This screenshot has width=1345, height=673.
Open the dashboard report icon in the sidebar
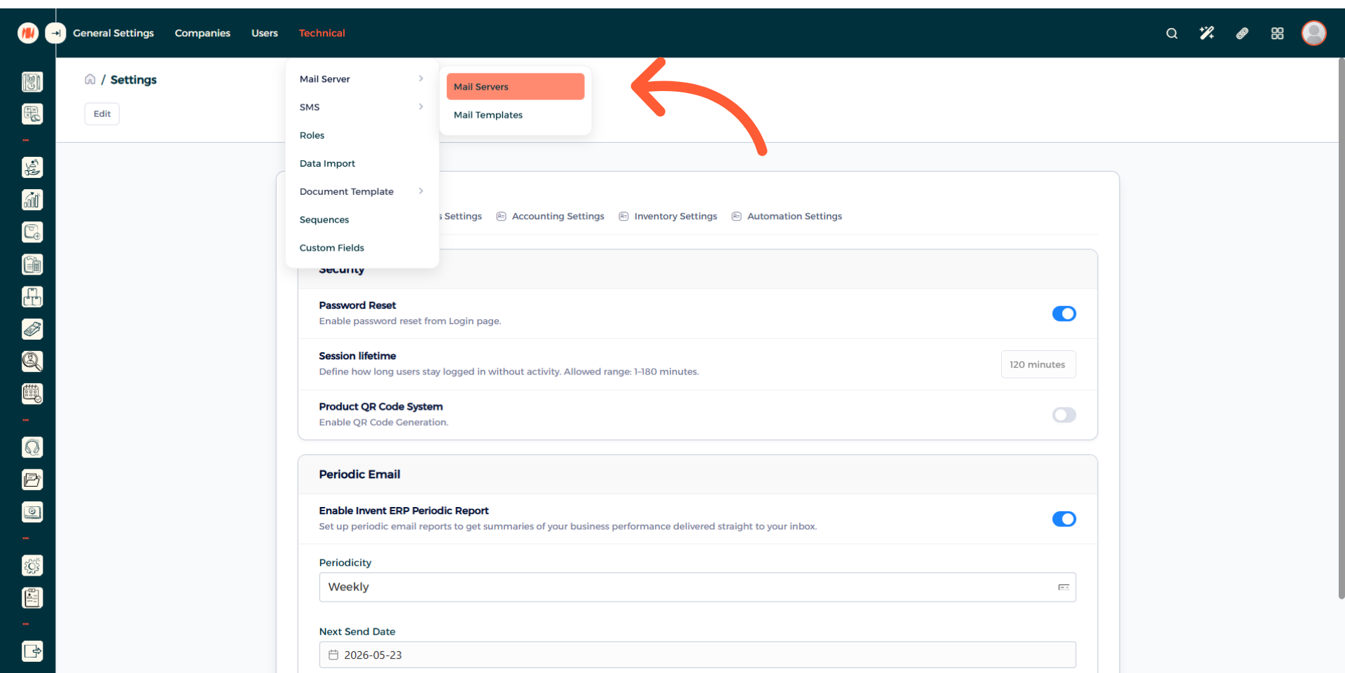tap(32, 82)
